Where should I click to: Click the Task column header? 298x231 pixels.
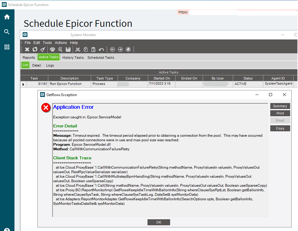[x=34, y=78]
